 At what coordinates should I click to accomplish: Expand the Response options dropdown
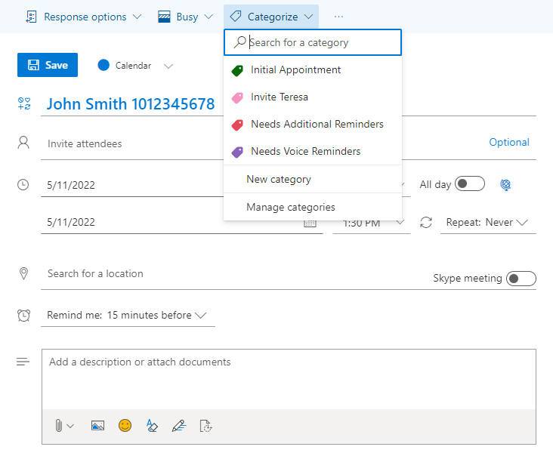click(83, 17)
